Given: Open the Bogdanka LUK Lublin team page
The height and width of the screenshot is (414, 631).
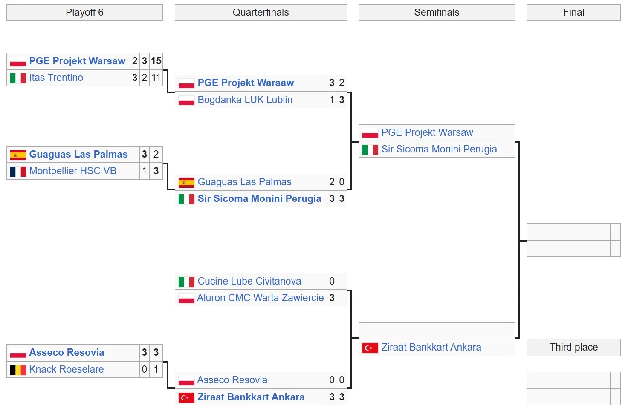Looking at the screenshot, I should pos(245,100).
